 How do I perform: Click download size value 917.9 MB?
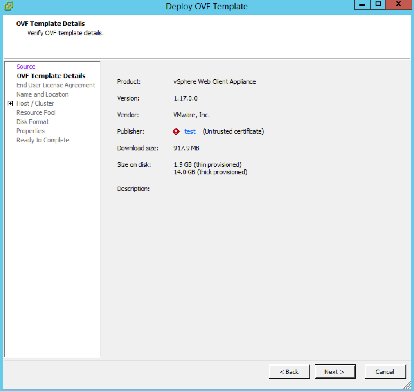[186, 148]
